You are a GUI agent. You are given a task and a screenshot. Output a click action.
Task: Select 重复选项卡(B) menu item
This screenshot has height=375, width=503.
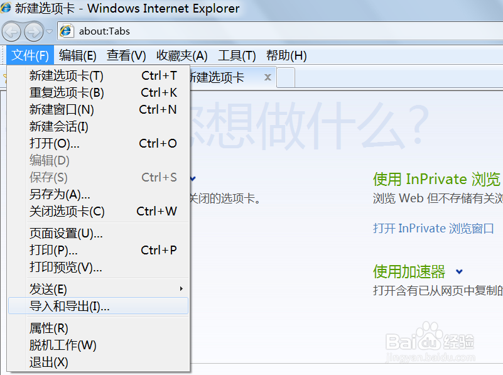tap(98, 93)
